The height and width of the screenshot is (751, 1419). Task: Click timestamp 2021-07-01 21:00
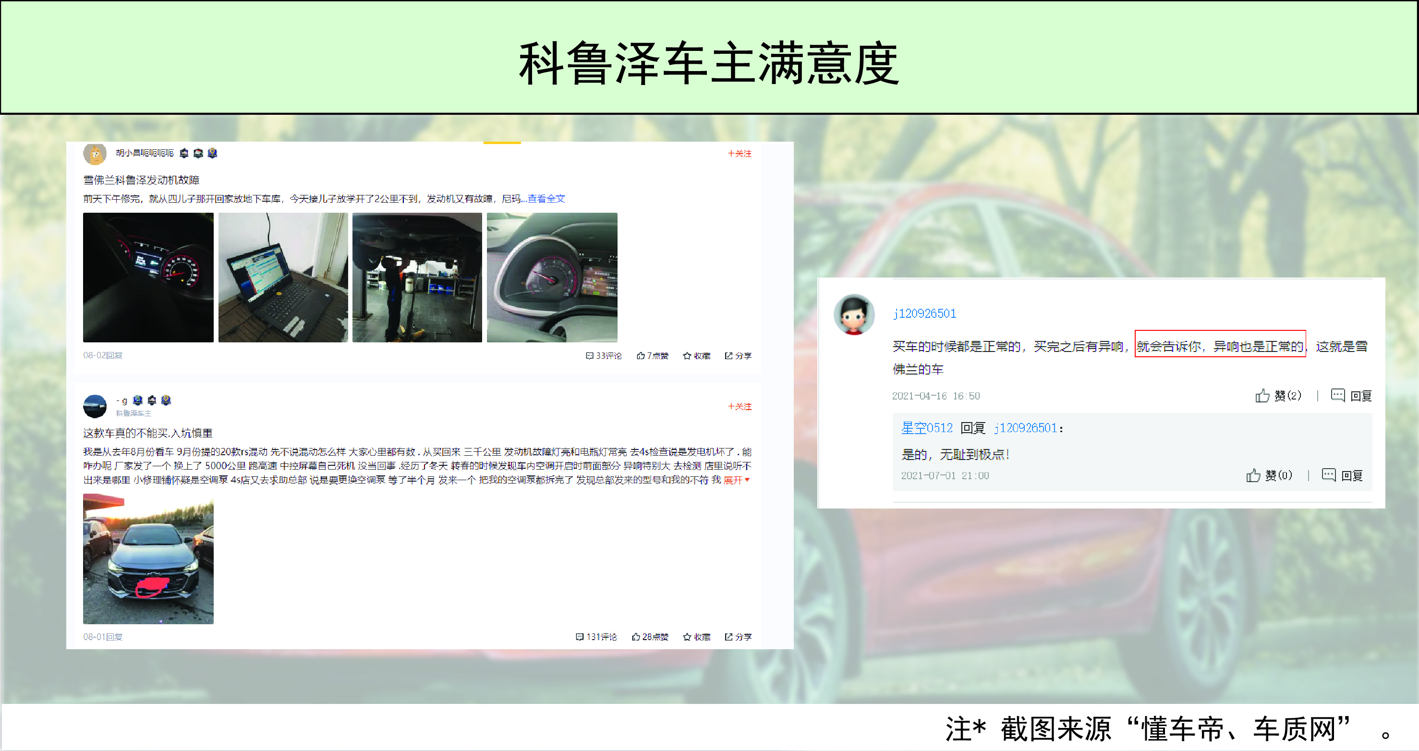click(x=945, y=475)
